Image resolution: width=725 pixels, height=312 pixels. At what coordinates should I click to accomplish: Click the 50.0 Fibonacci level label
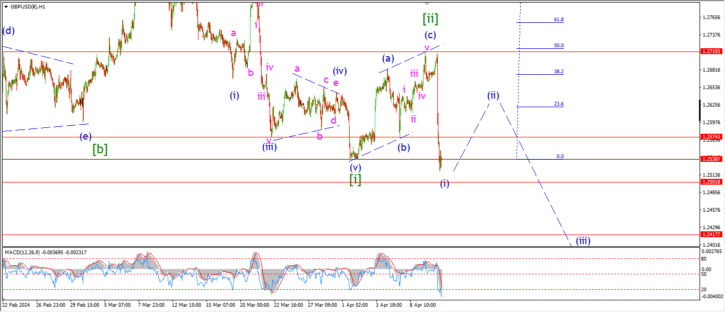(558, 46)
